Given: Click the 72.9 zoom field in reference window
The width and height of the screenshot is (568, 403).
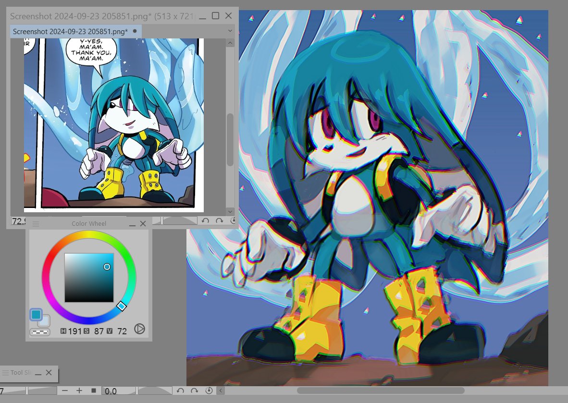Looking at the screenshot, I should 18,221.
